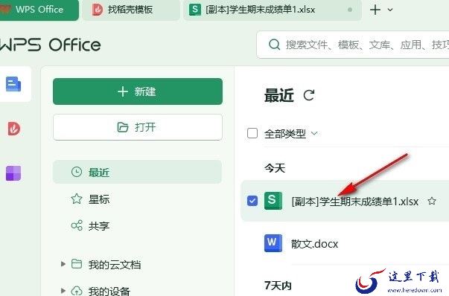Star the 学生期末成绩单1.xlsx file
449x296 pixels.
[432, 202]
